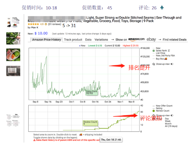This screenshot has width=189, height=150.
Task: Switch on upper Close-up view toggle
Action: pos(172,64)
